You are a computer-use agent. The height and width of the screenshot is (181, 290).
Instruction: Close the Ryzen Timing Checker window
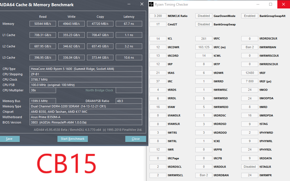(284, 4)
